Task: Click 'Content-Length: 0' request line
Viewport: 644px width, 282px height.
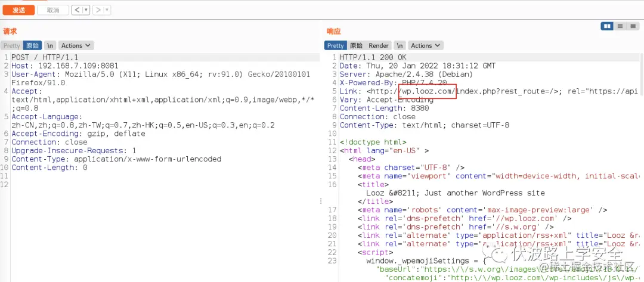Action: pos(49,168)
